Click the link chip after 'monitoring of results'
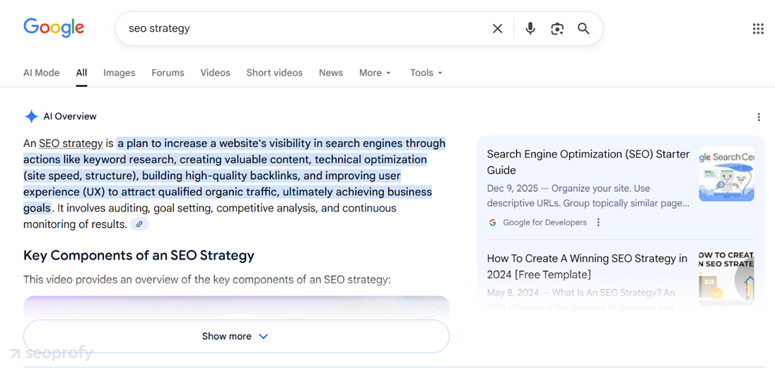Viewport: 775px width, 370px height. click(x=139, y=224)
